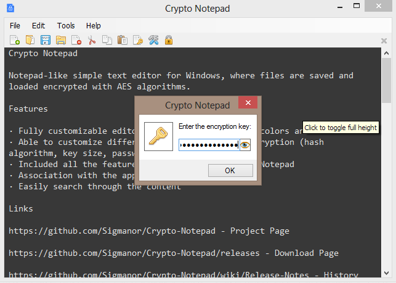The width and height of the screenshot is (396, 283).
Task: Lock the file with the padlock icon
Action: [x=169, y=40]
